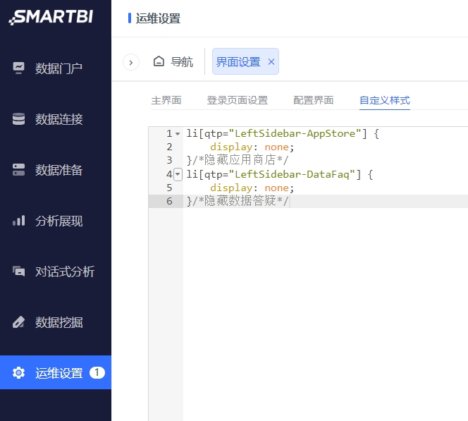Click the 对话式分析 chat icon
The width and height of the screenshot is (468, 421).
[x=18, y=271]
